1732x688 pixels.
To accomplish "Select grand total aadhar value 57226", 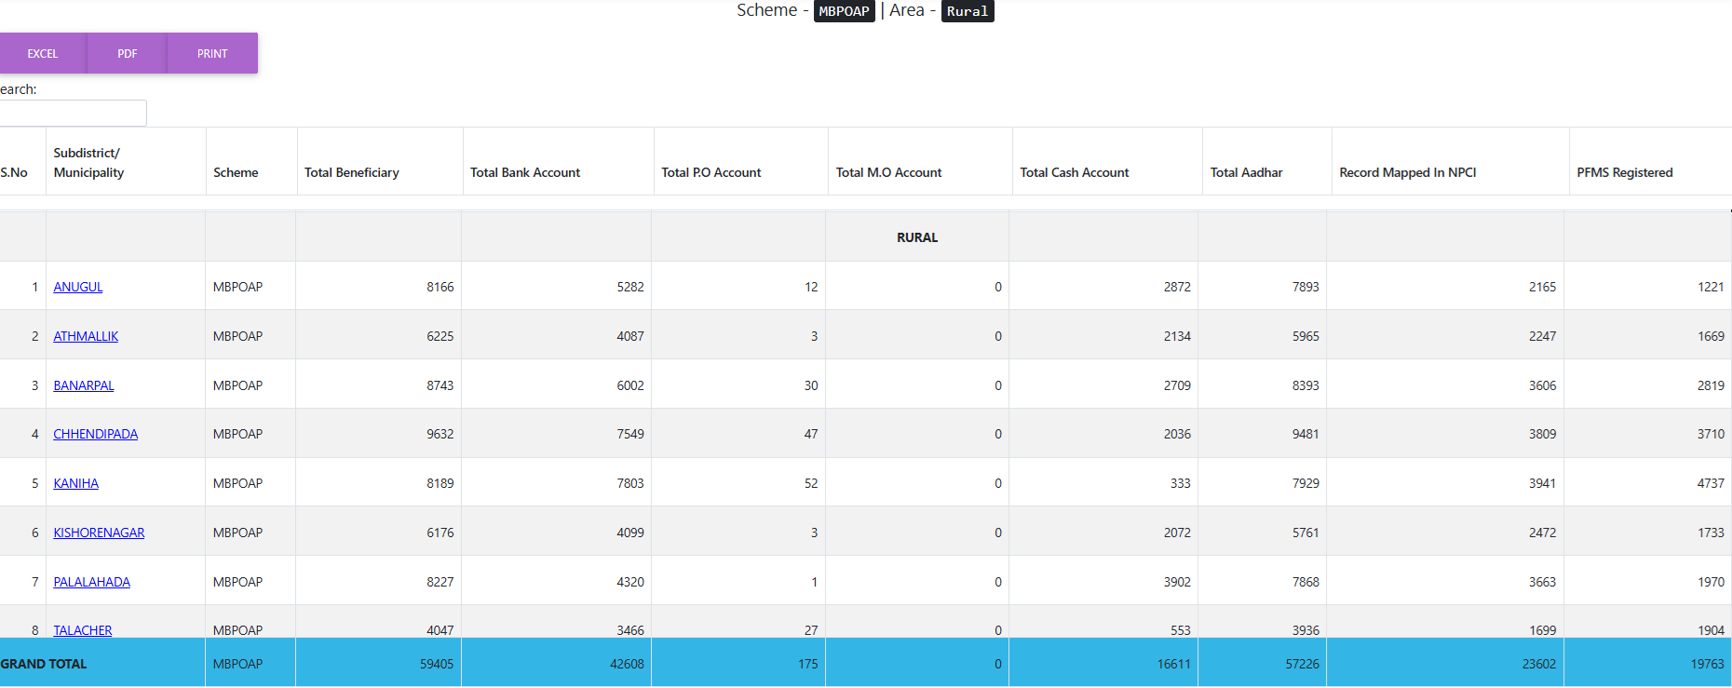I will click(x=1302, y=664).
